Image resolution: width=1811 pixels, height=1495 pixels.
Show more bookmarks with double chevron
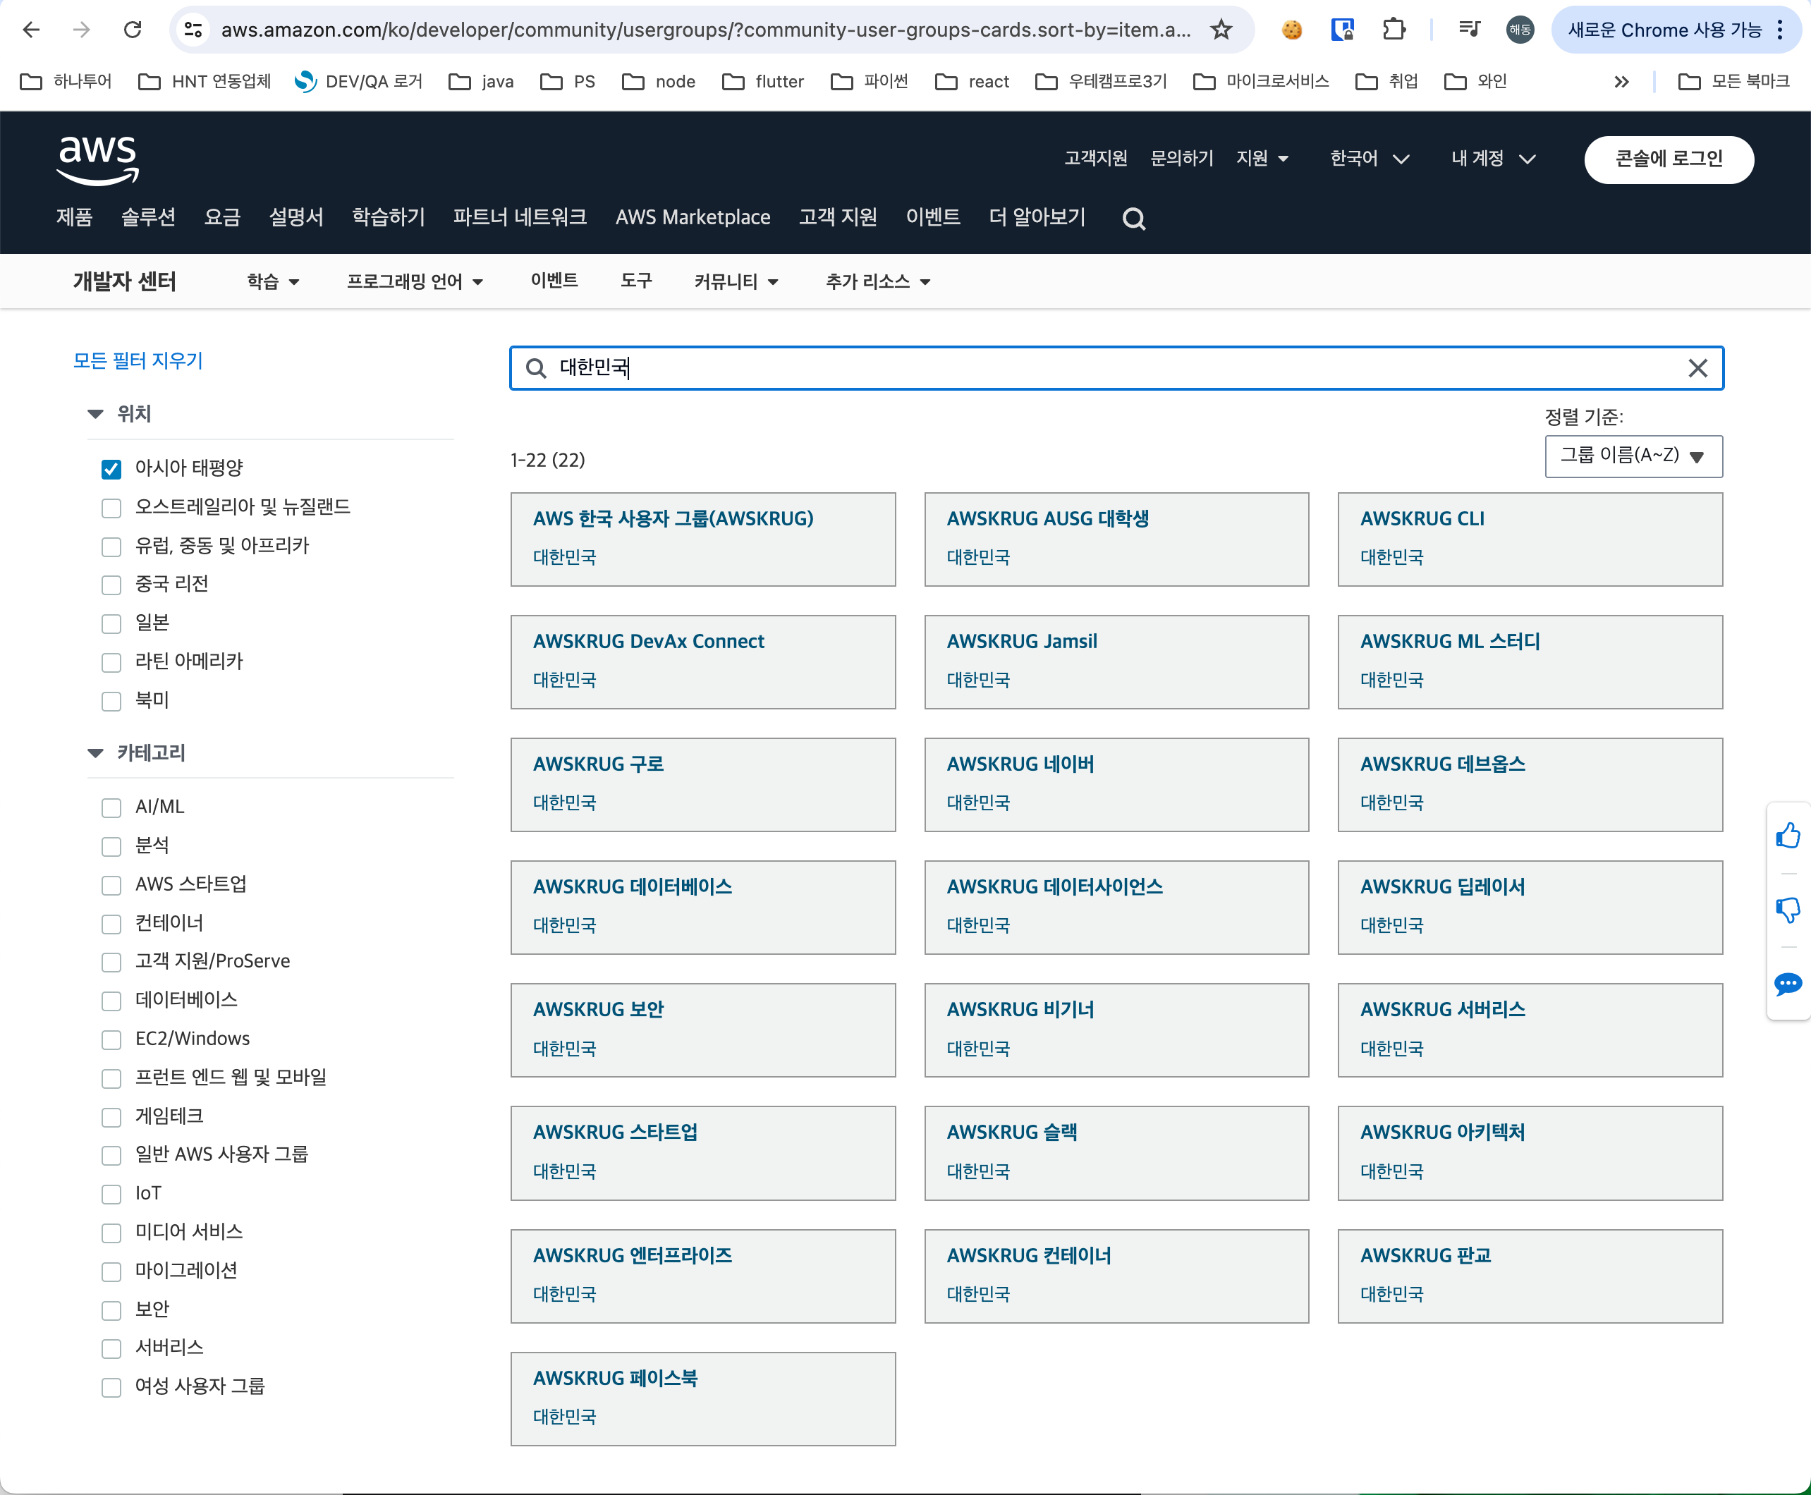coord(1621,82)
